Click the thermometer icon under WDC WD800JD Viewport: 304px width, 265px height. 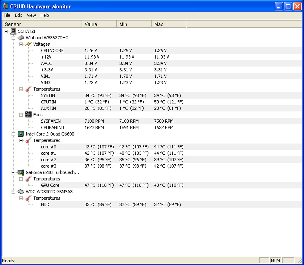click(28, 198)
